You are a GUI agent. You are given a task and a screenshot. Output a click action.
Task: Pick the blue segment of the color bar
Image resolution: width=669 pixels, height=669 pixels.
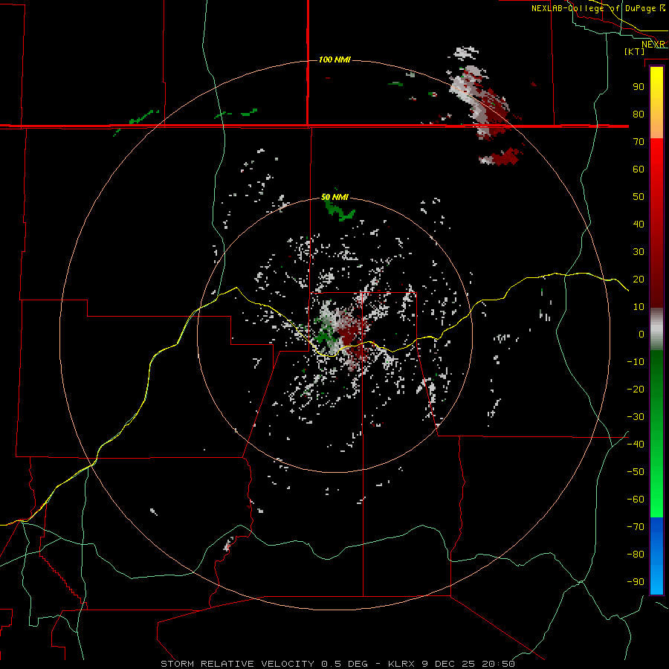(656, 556)
